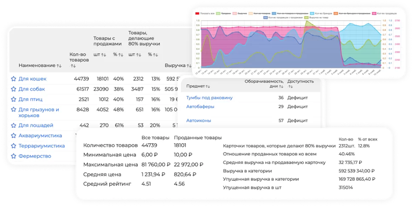Screen dimensions: 413x207
Task: Star the 'Для кошек' category as favorite
Action: point(14,79)
